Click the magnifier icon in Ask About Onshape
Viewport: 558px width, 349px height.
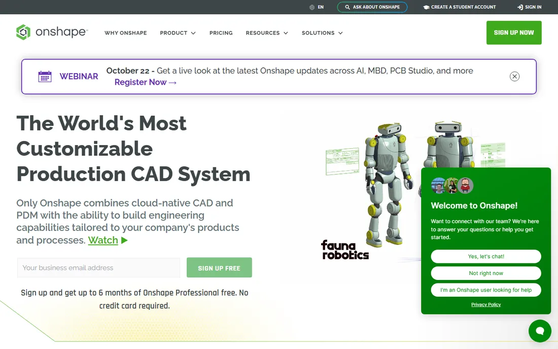[x=347, y=7]
